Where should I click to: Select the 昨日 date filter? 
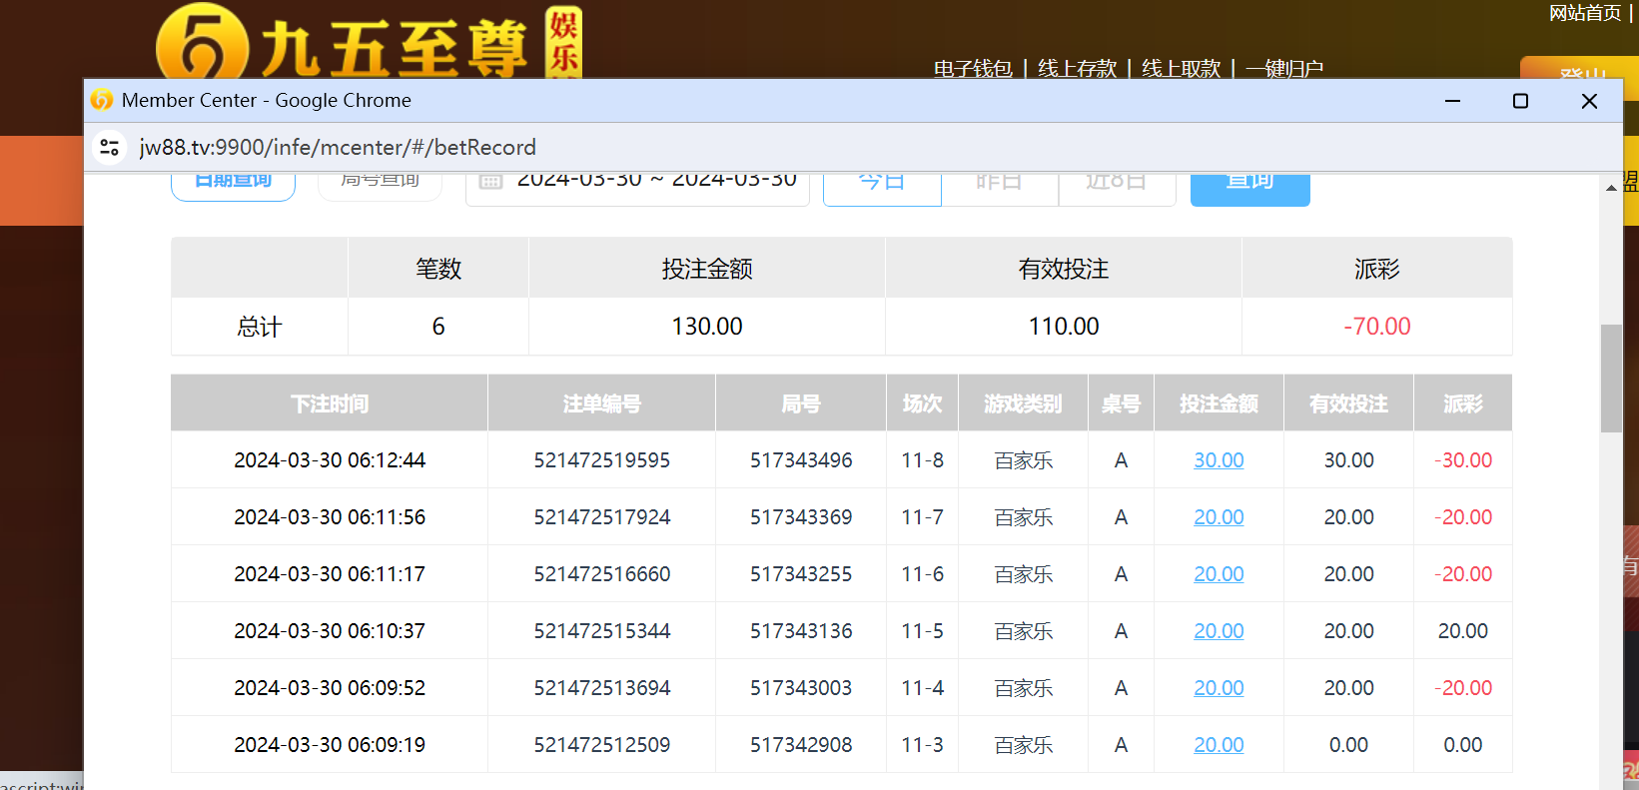click(x=999, y=186)
